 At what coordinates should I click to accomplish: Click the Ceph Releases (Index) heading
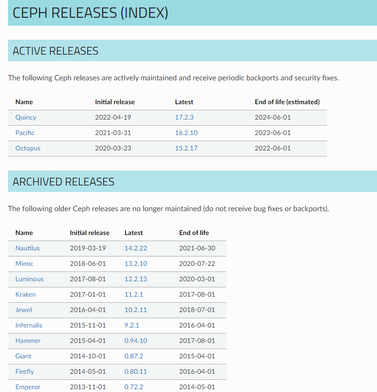pyautogui.click(x=90, y=13)
